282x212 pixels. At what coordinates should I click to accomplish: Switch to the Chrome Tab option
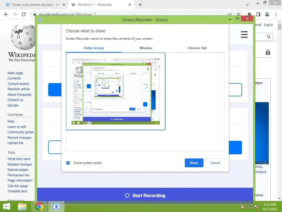[x=197, y=48]
